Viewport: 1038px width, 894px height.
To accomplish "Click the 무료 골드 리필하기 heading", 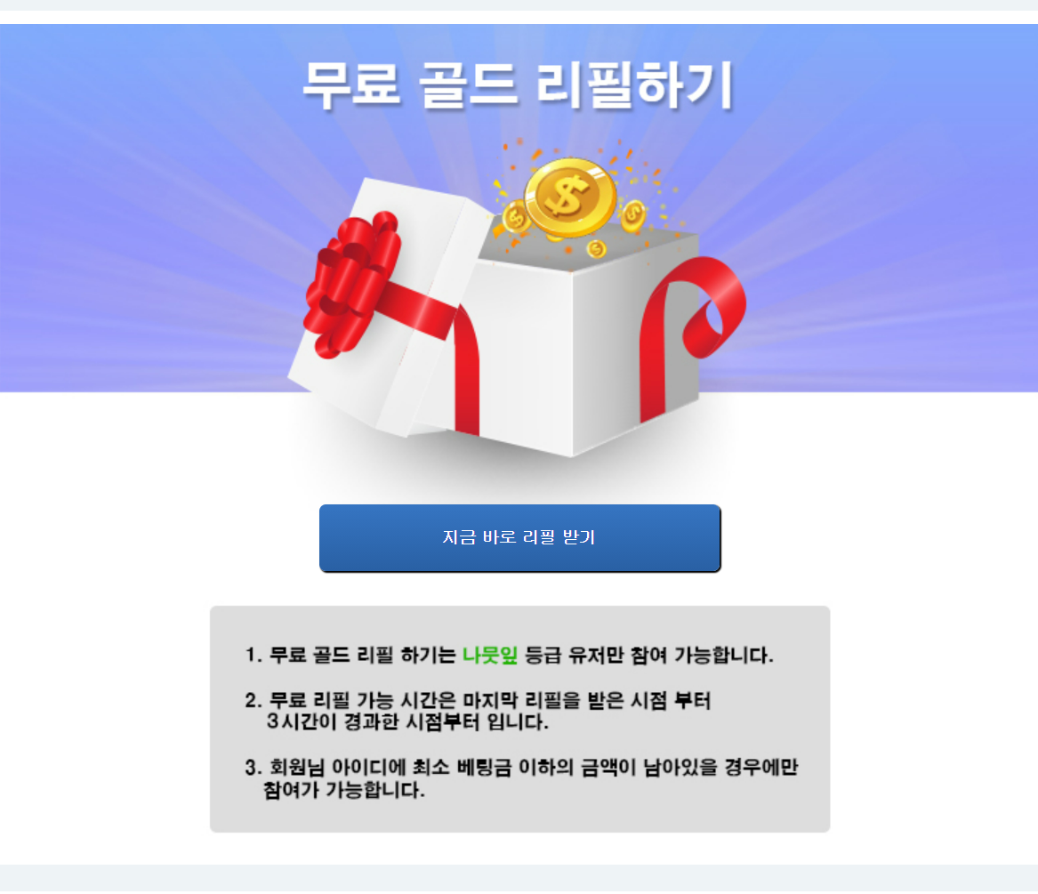I will [519, 85].
